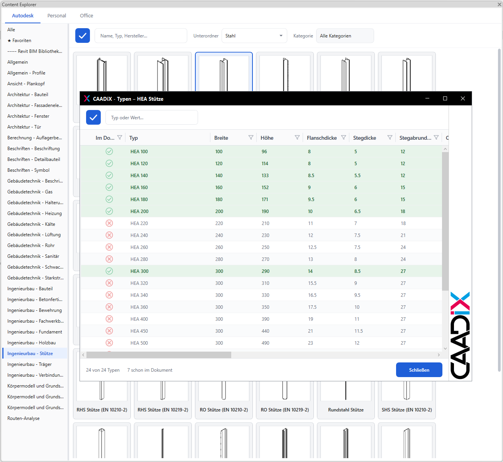Switch to the Office tab
This screenshot has height=462, width=503.
[86, 16]
